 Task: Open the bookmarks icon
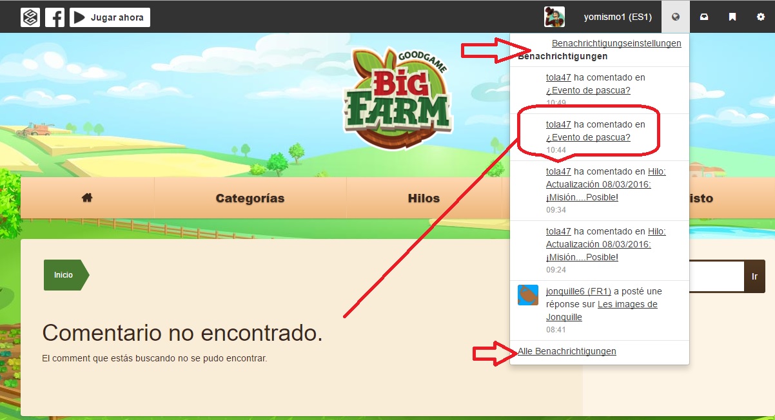click(732, 17)
